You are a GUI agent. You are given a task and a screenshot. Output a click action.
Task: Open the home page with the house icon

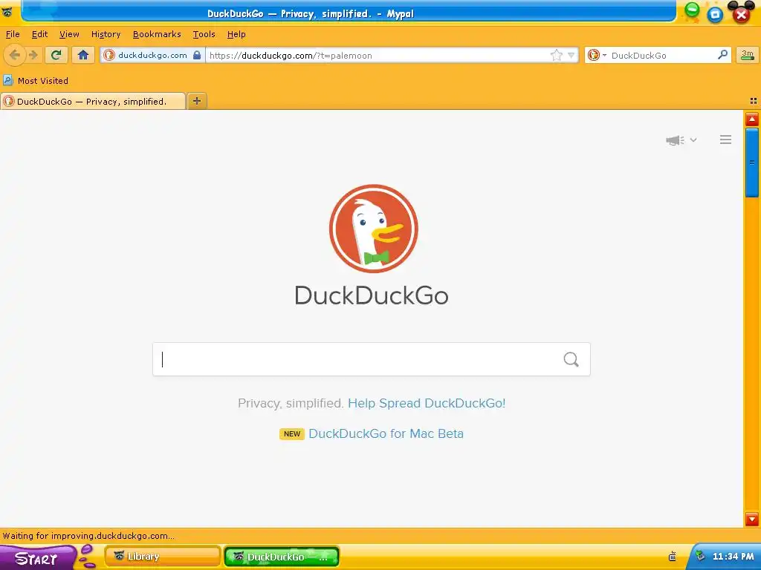coord(83,55)
